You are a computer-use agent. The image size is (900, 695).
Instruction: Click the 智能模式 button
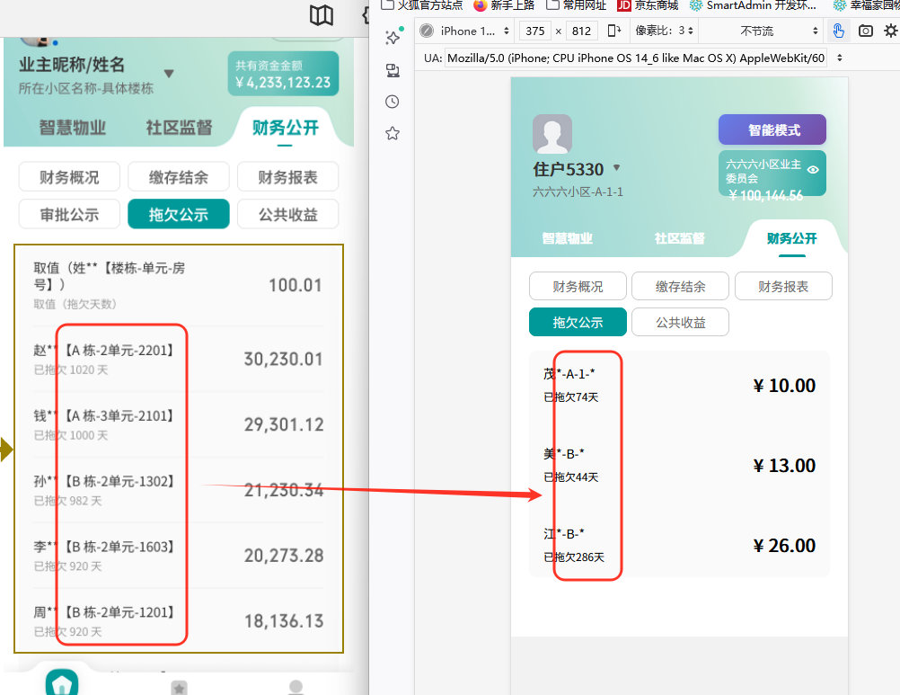pos(772,129)
